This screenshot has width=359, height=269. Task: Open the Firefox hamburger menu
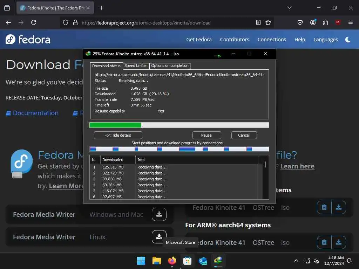coord(350,22)
